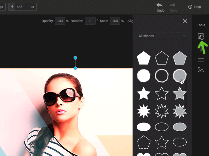Image resolution: width=209 pixels, height=156 pixels.
Task: Click the Redo button
Action: pyautogui.click(x=173, y=7)
